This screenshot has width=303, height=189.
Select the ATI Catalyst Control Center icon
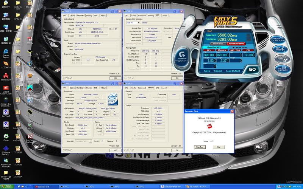(6, 90)
